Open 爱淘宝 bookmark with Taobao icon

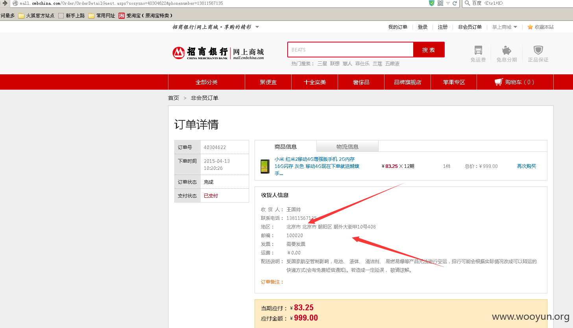(x=146, y=16)
